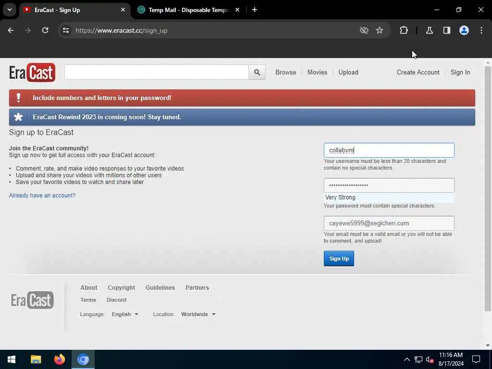Open the About footer link
The width and height of the screenshot is (492, 369).
tap(89, 288)
